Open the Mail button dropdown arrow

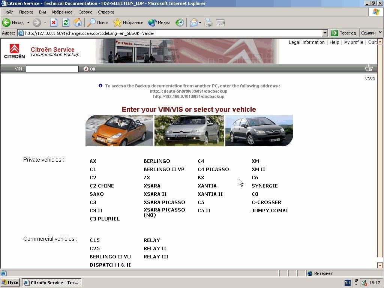pos(200,23)
